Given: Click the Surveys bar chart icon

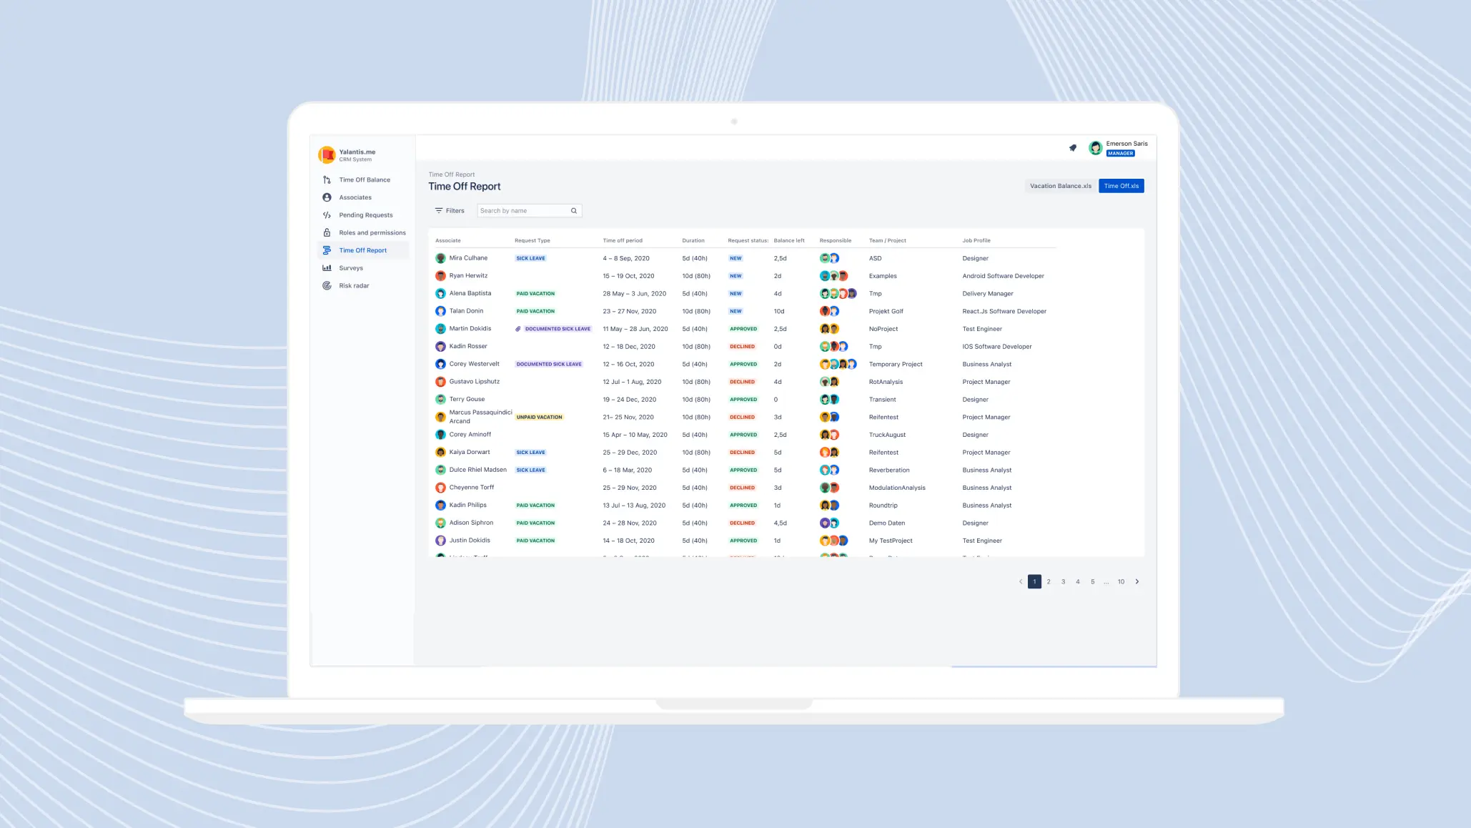Looking at the screenshot, I should (327, 268).
